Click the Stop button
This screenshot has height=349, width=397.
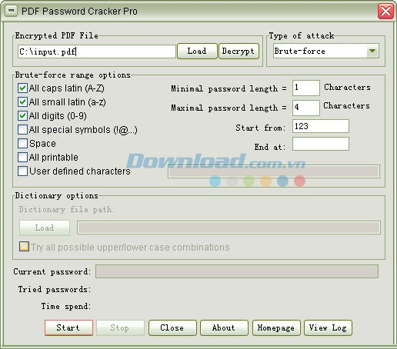pyautogui.click(x=120, y=327)
